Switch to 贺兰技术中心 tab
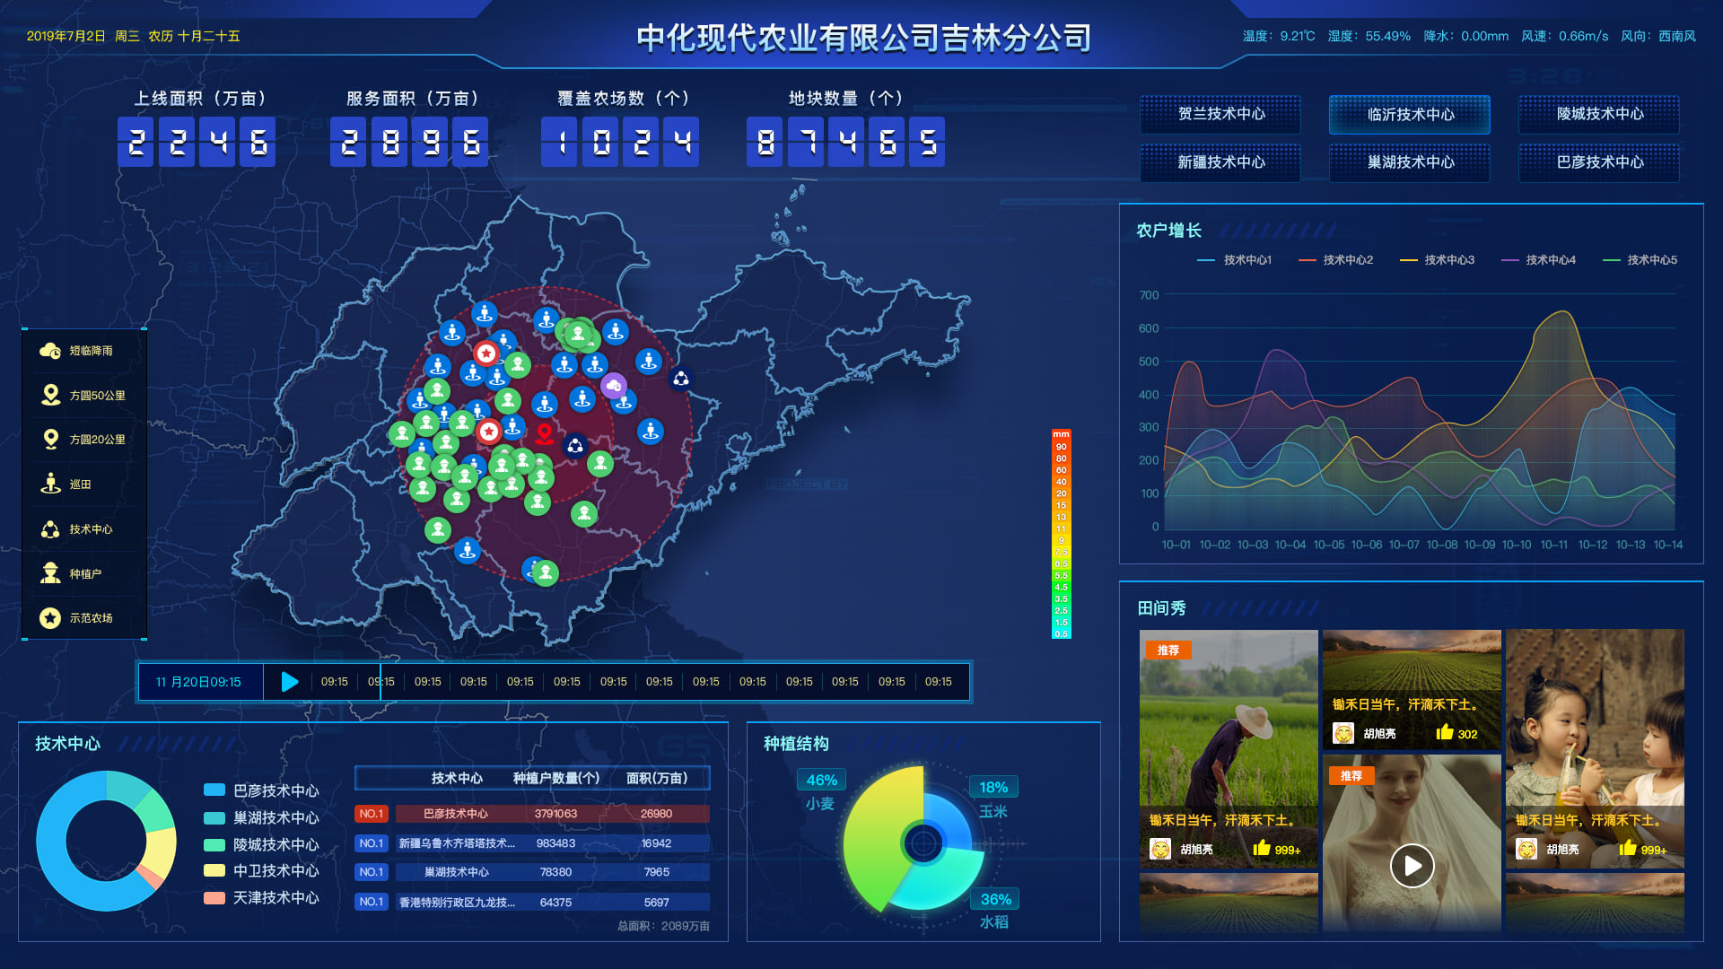Screen dimensions: 1723x969 (1220, 114)
